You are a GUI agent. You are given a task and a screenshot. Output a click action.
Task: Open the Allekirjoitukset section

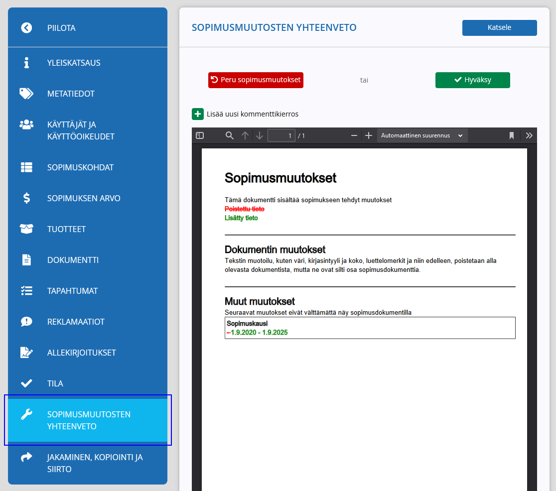click(x=88, y=353)
